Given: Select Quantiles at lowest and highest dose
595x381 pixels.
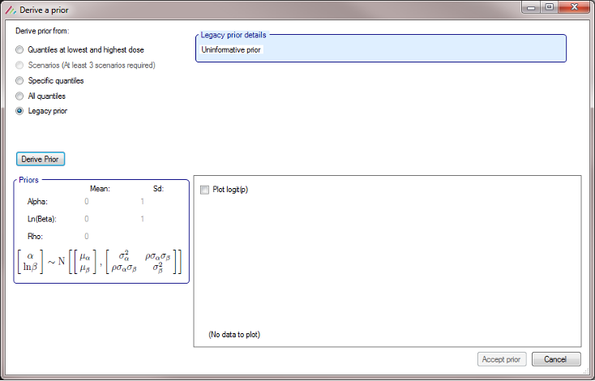Looking at the screenshot, I should click(20, 50).
